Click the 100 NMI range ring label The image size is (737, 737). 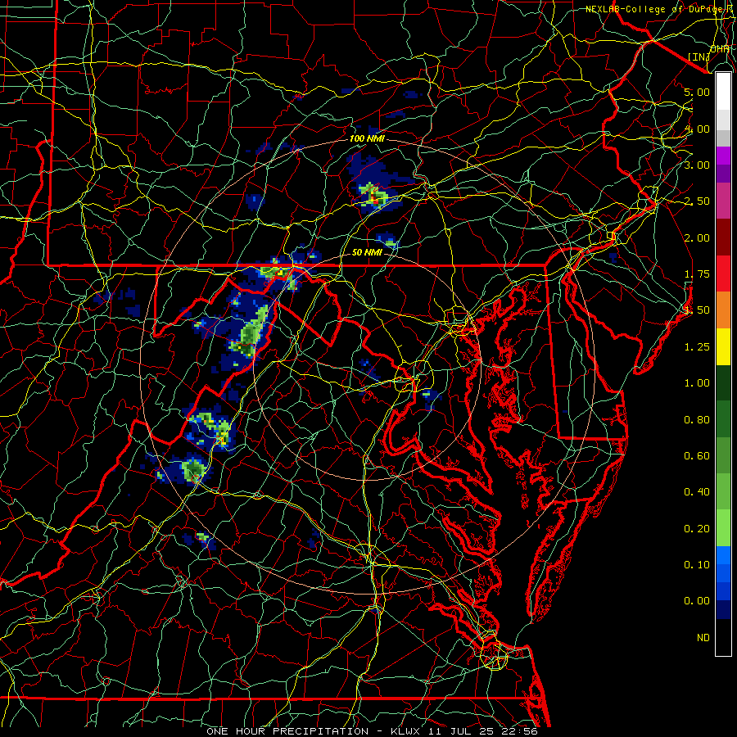(367, 138)
